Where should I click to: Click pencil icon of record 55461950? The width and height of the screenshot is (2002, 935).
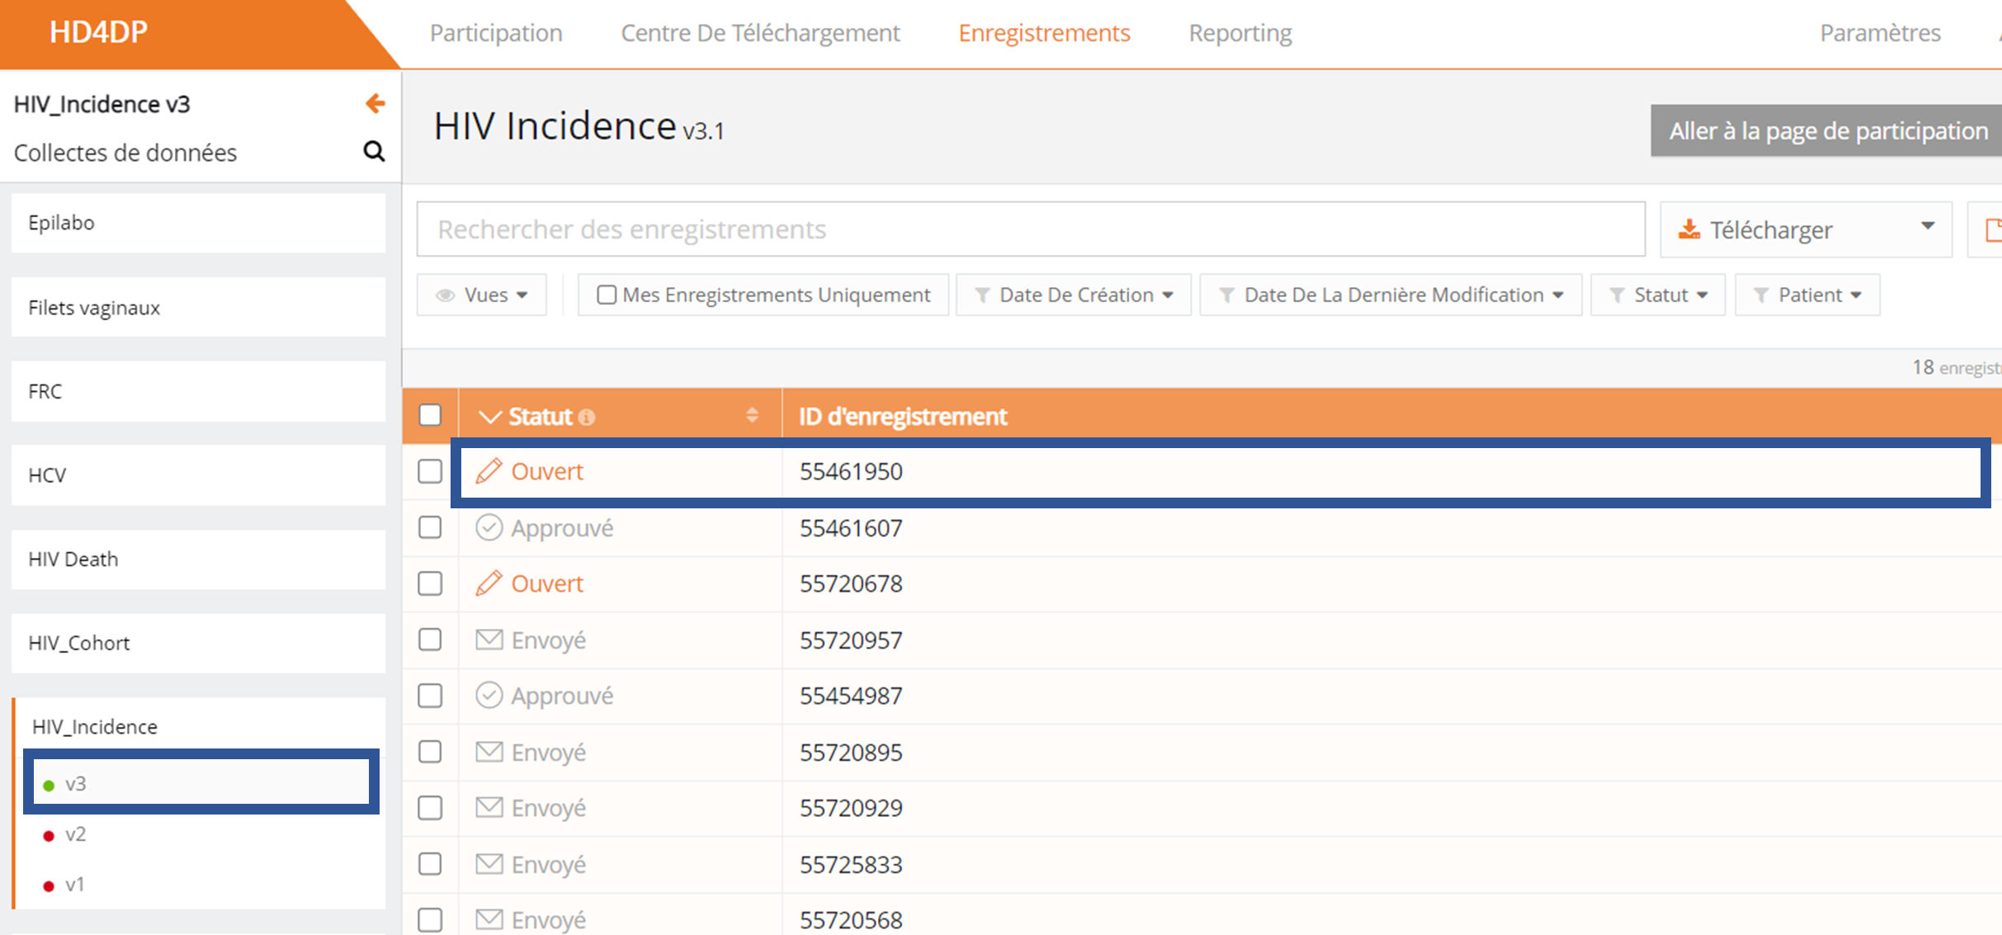489,470
